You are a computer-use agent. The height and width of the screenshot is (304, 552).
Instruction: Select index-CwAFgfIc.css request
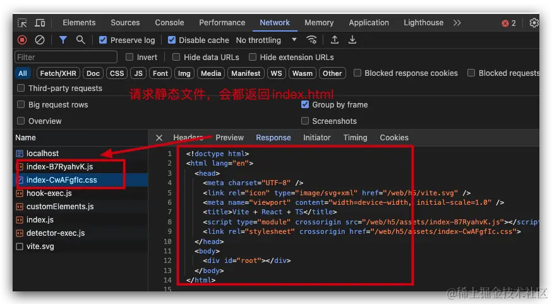[x=81, y=180]
